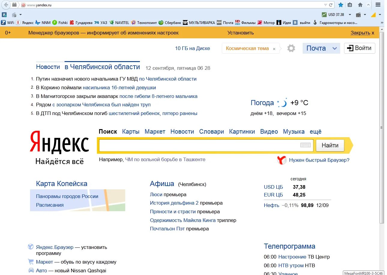Viewport: 387px width, 275px height.
Task: Close the browser manager banner
Action: (362, 33)
